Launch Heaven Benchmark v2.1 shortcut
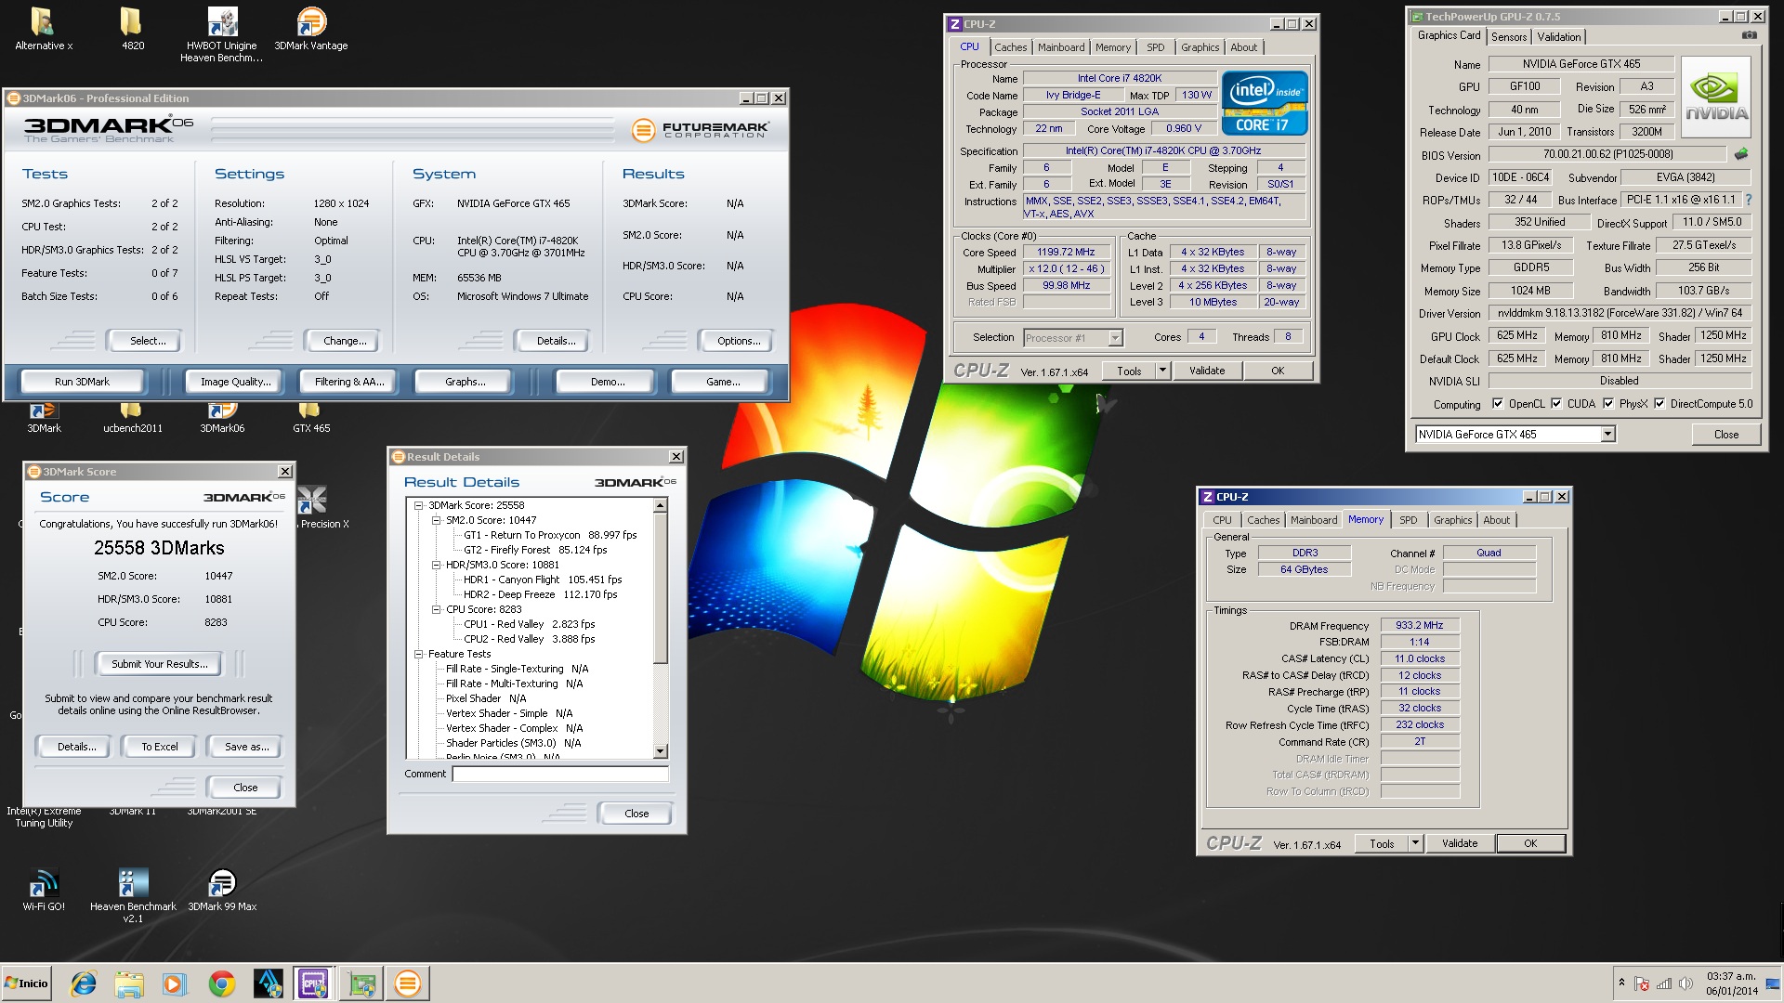The width and height of the screenshot is (1784, 1003). [x=132, y=895]
